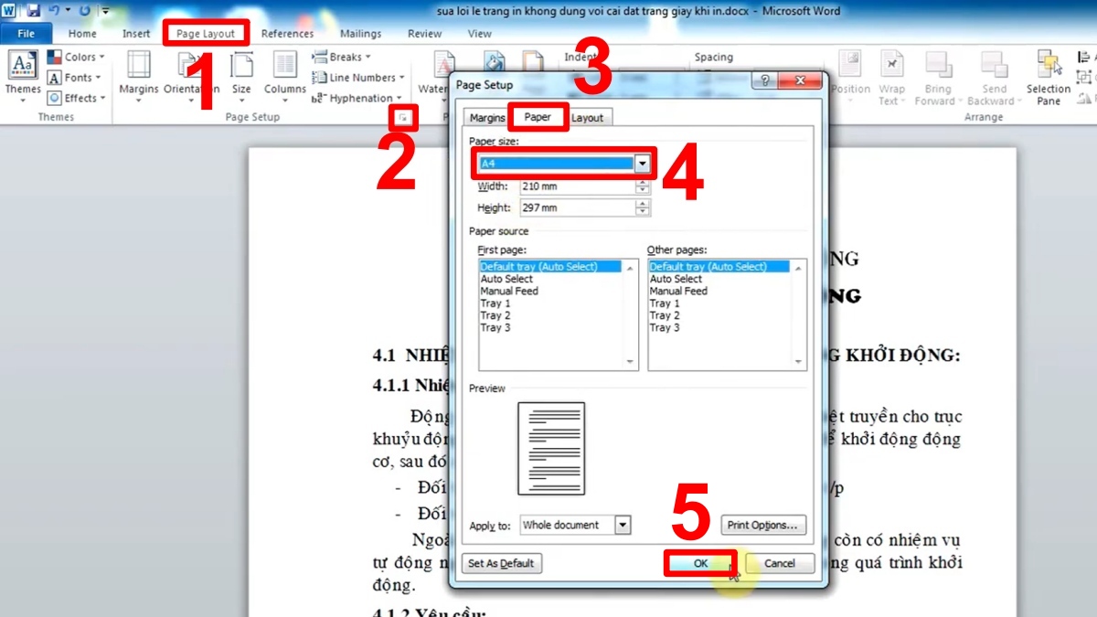
Task: Switch to Layout tab in Page Setup dialog
Action: (587, 118)
